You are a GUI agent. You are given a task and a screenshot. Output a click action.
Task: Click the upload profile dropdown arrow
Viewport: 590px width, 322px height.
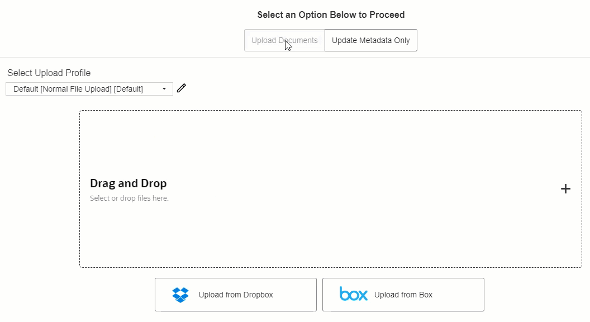[x=164, y=89]
